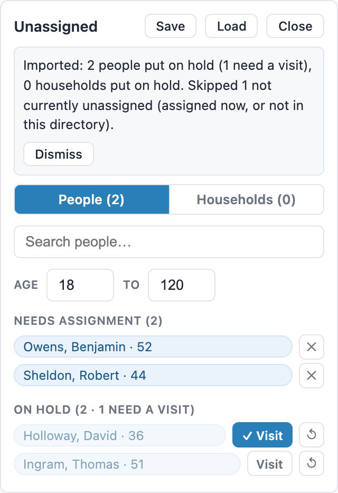
Task: Put Owens, Benjamin on hold with X icon
Action: click(x=311, y=347)
